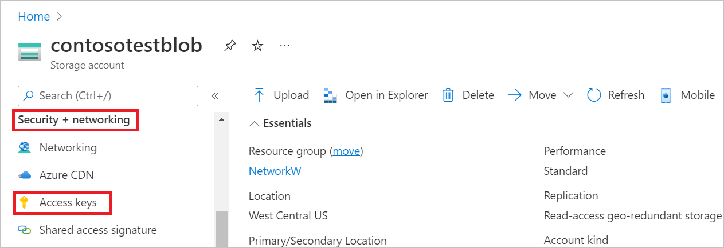This screenshot has width=724, height=248.
Task: Mark contosotestblob as favorite with star
Action: (258, 46)
